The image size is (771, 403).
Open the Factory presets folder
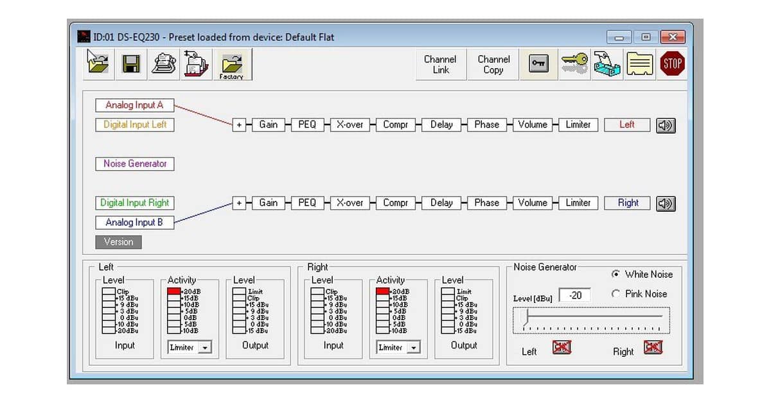point(231,65)
